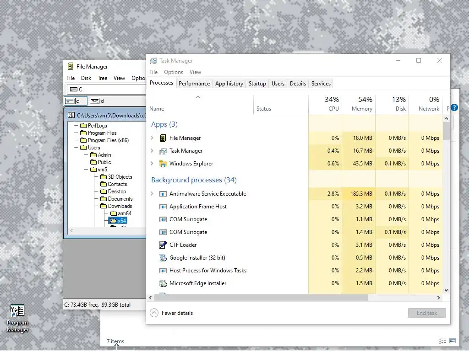Sort processes by Disk column
The height and width of the screenshot is (351, 469).
[392, 104]
